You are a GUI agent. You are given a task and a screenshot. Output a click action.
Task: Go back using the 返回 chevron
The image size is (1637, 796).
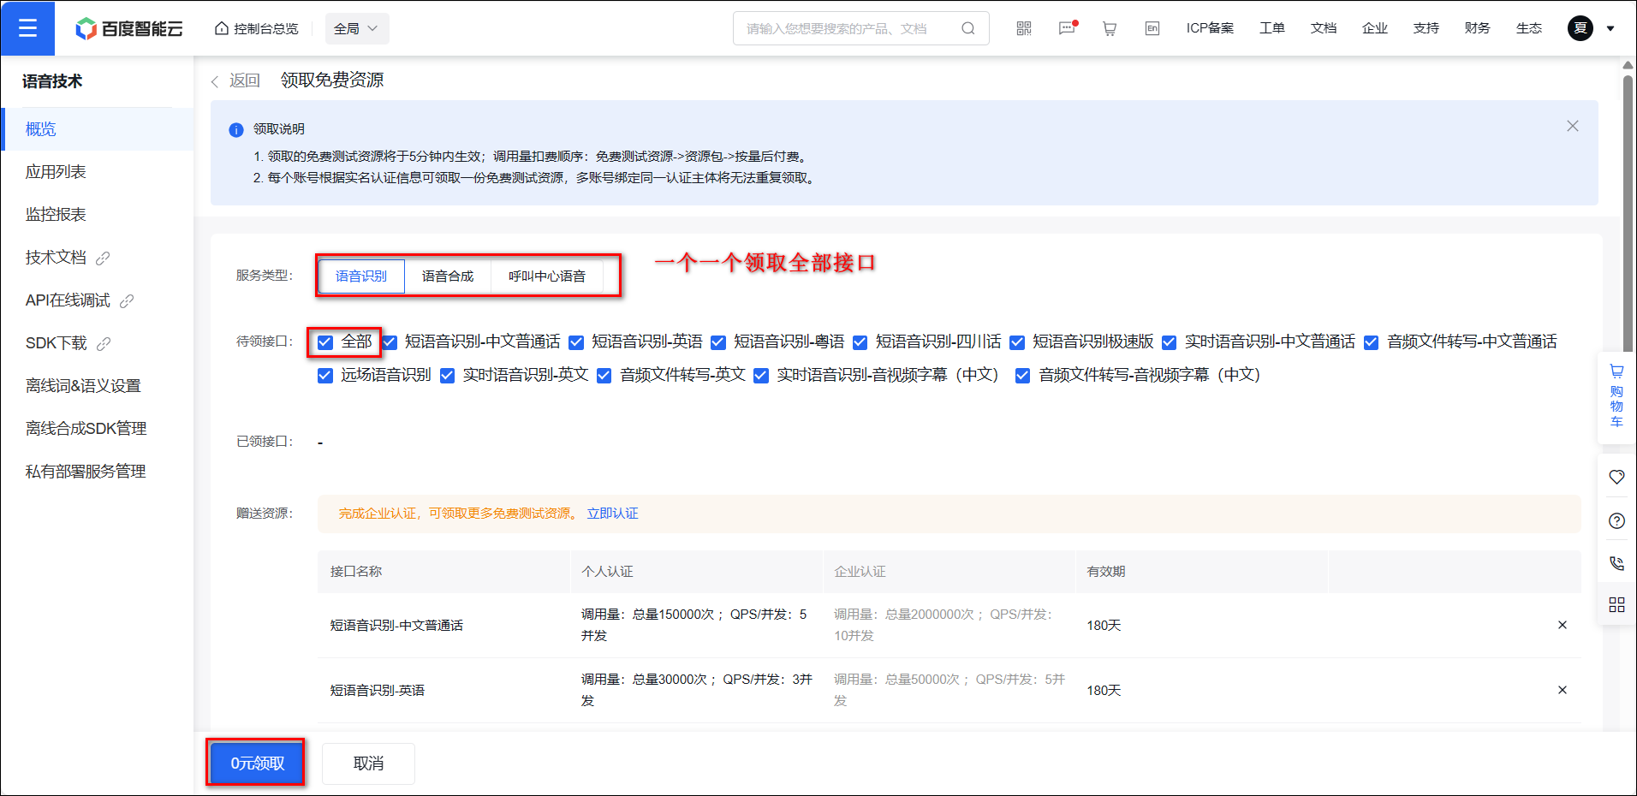216,81
